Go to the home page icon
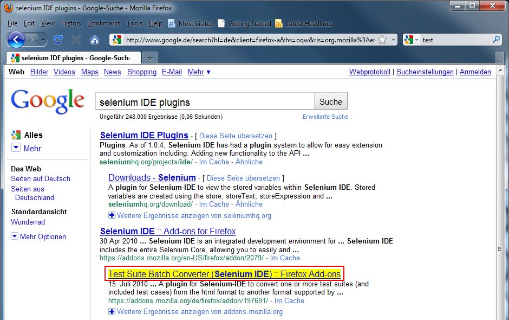 coord(94,40)
